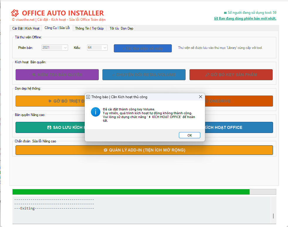Click OK in the notification dialog
The height and width of the screenshot is (227, 288).
pos(189,135)
